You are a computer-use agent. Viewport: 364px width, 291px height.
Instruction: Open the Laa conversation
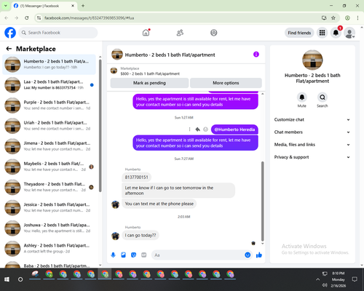[x=49, y=85]
